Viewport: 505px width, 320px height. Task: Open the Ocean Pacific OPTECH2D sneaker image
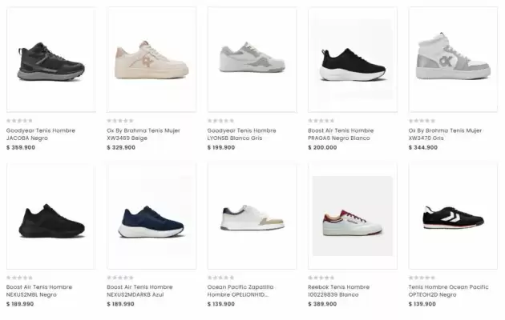pyautogui.click(x=453, y=217)
